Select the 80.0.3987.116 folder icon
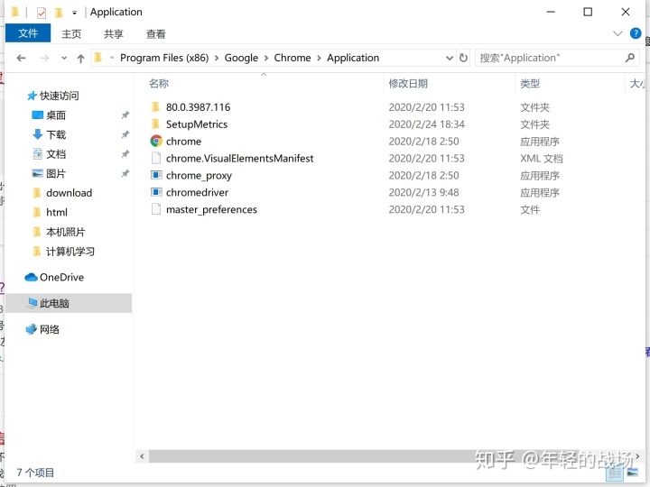The width and height of the screenshot is (650, 487). coord(155,107)
